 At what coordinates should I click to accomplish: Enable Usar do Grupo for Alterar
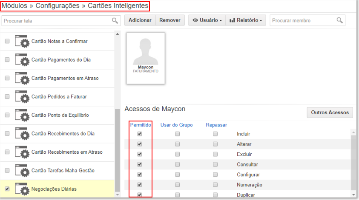(178, 144)
